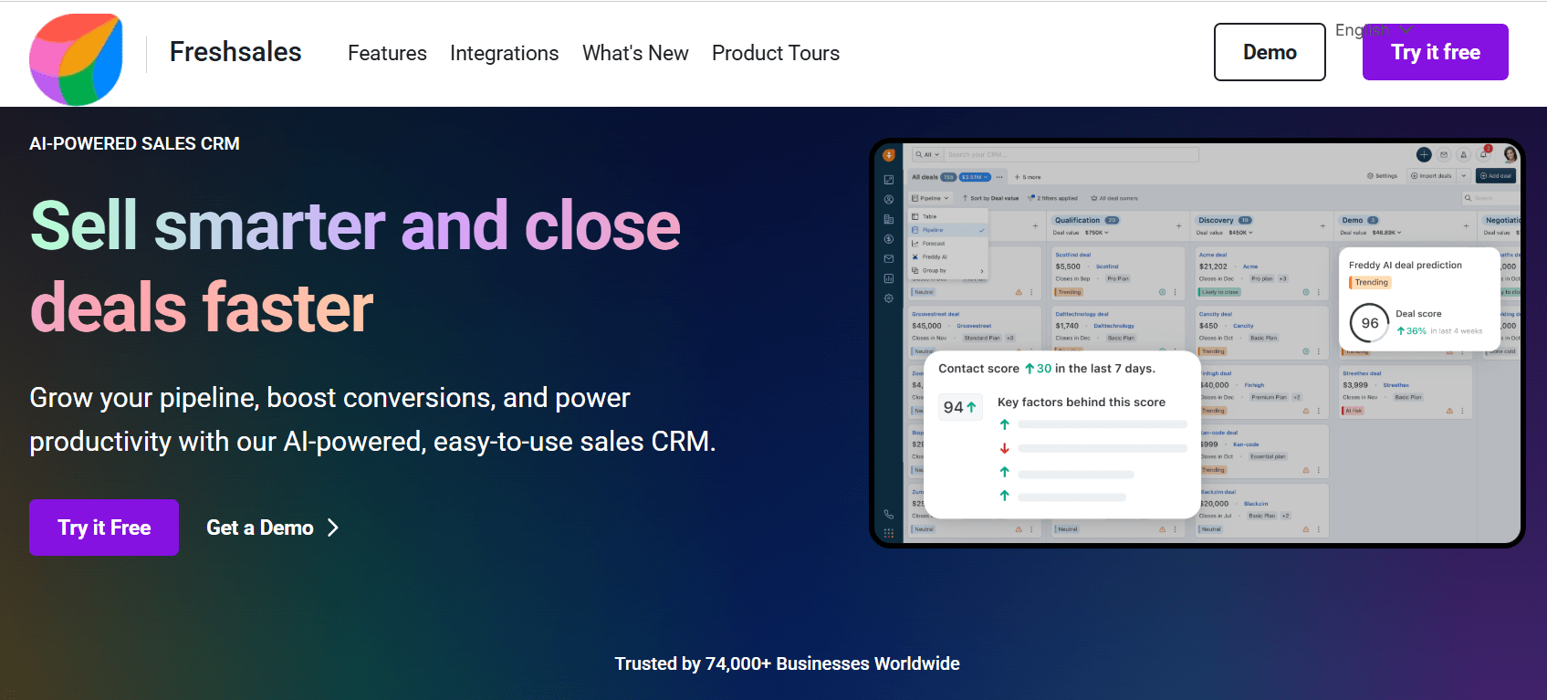Image resolution: width=1547 pixels, height=700 pixels.
Task: Click the 94 contact score box
Action: pos(960,407)
